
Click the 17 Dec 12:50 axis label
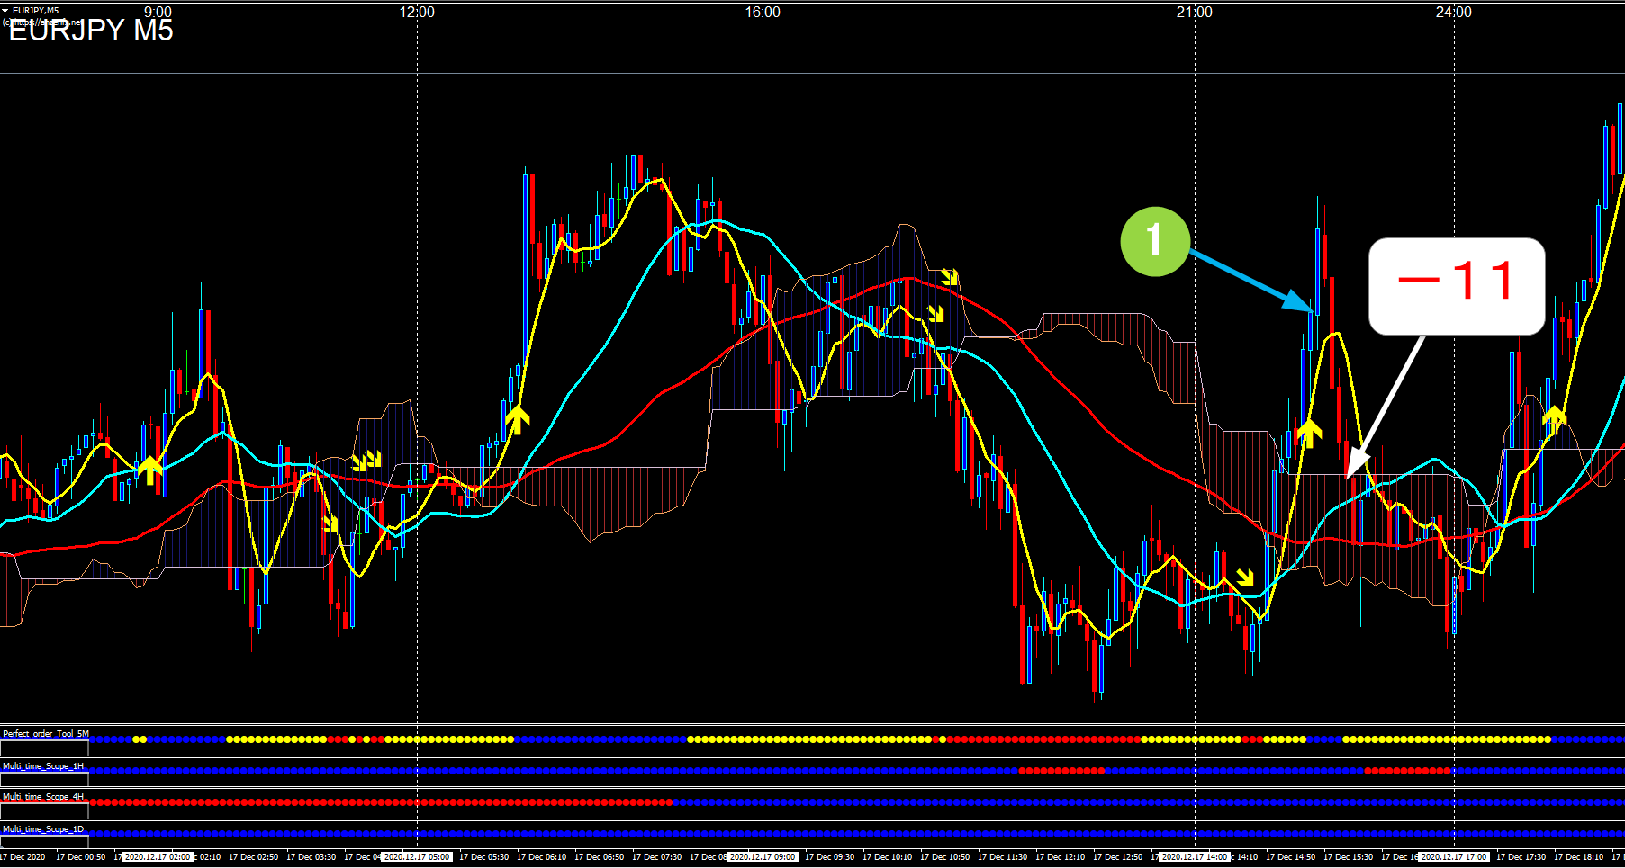(x=1117, y=857)
